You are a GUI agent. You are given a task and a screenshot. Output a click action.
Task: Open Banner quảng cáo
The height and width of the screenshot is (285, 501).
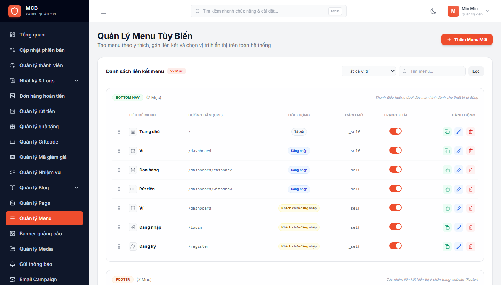click(45, 234)
